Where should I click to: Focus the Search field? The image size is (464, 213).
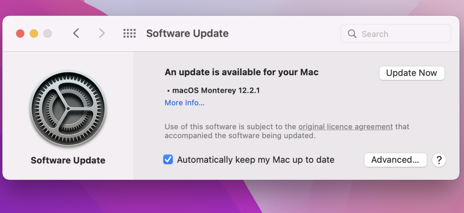pyautogui.click(x=396, y=34)
